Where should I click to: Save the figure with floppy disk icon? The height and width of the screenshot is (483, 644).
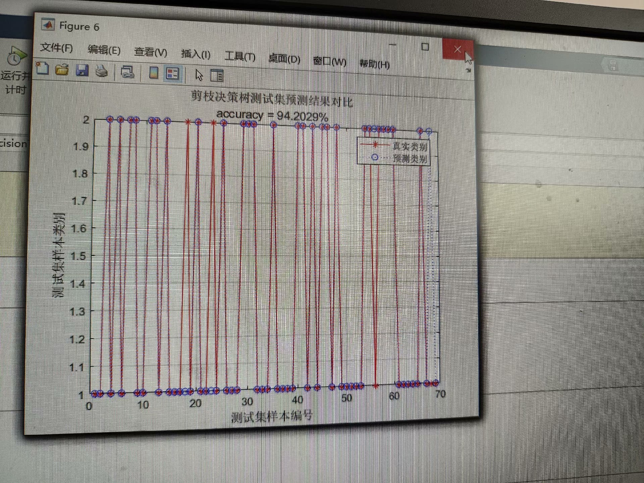coord(82,70)
